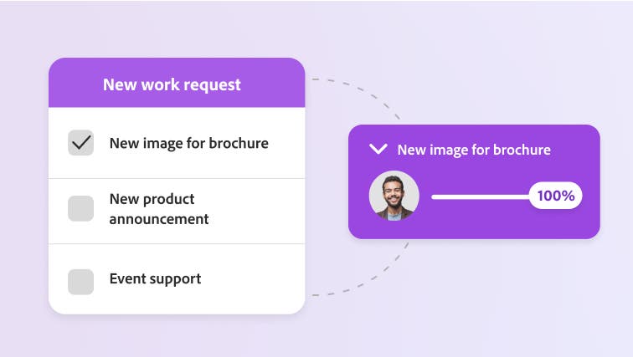Check the "New product announcement" checkbox

point(80,209)
